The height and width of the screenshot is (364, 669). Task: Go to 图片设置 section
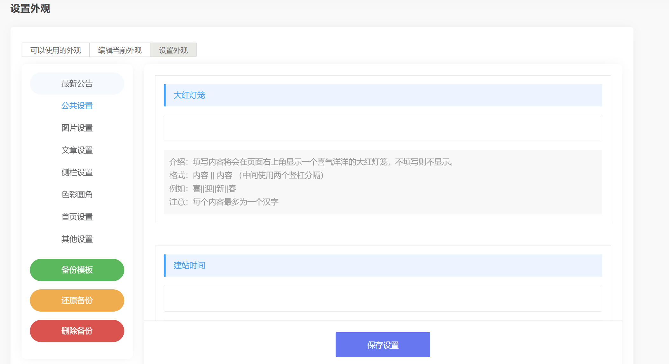pyautogui.click(x=77, y=128)
